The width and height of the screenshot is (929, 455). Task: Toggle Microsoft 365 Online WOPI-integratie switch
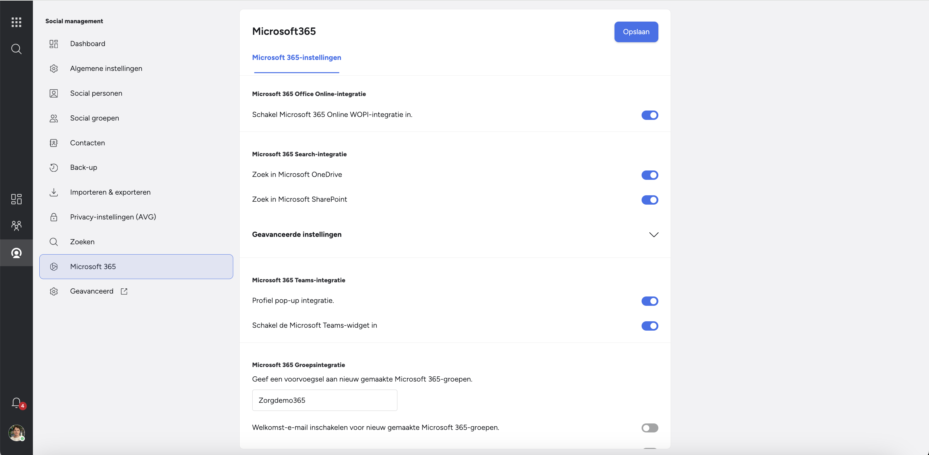[650, 115]
